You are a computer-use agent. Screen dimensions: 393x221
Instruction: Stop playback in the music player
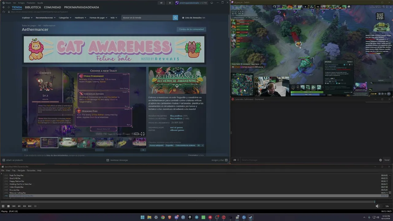[8, 206]
